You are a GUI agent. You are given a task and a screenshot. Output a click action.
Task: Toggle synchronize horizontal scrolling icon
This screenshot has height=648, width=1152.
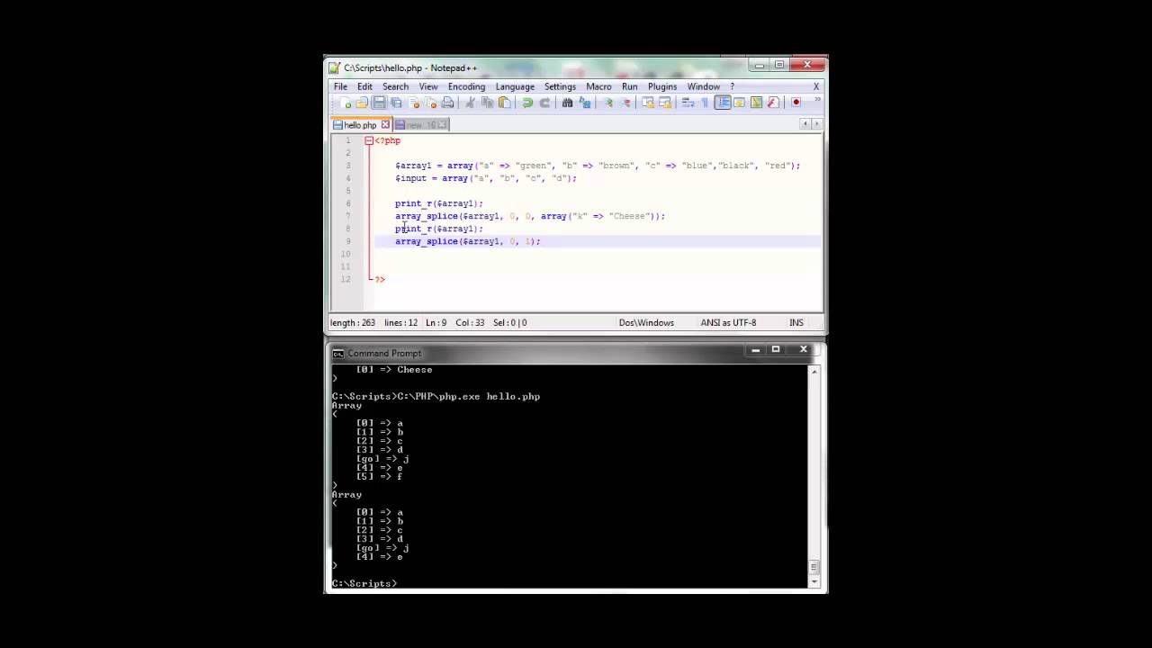click(x=665, y=103)
